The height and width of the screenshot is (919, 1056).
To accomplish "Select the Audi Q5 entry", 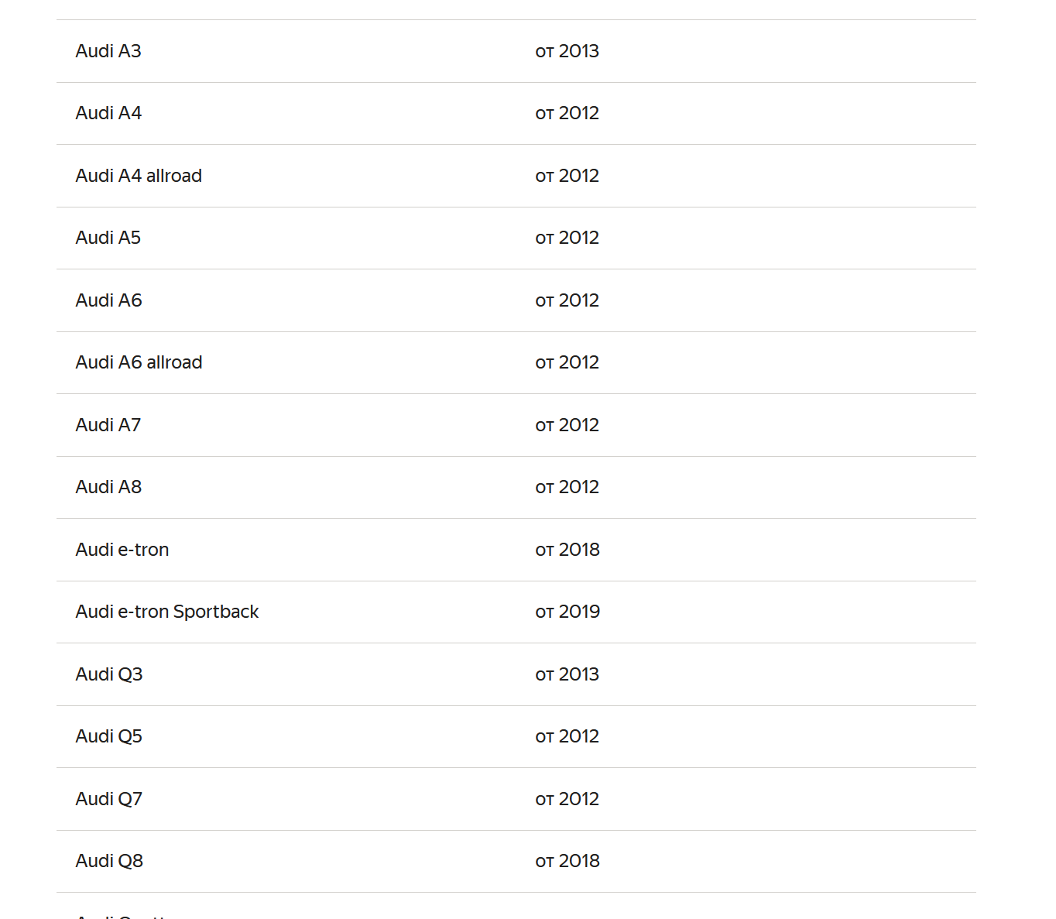I will coord(516,736).
